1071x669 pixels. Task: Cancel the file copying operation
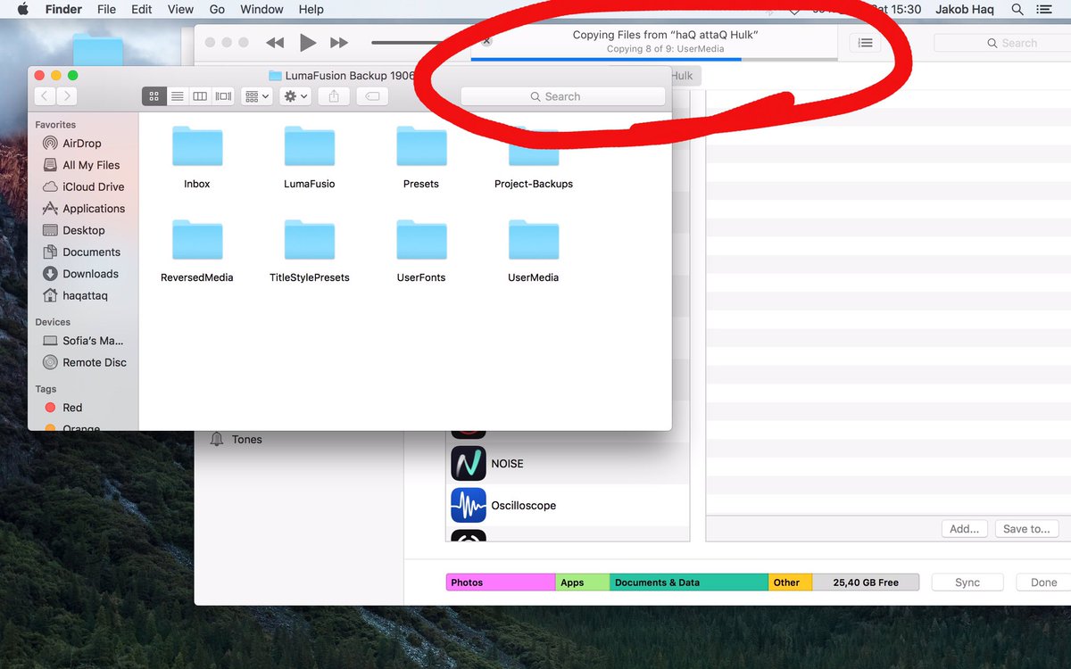(486, 41)
